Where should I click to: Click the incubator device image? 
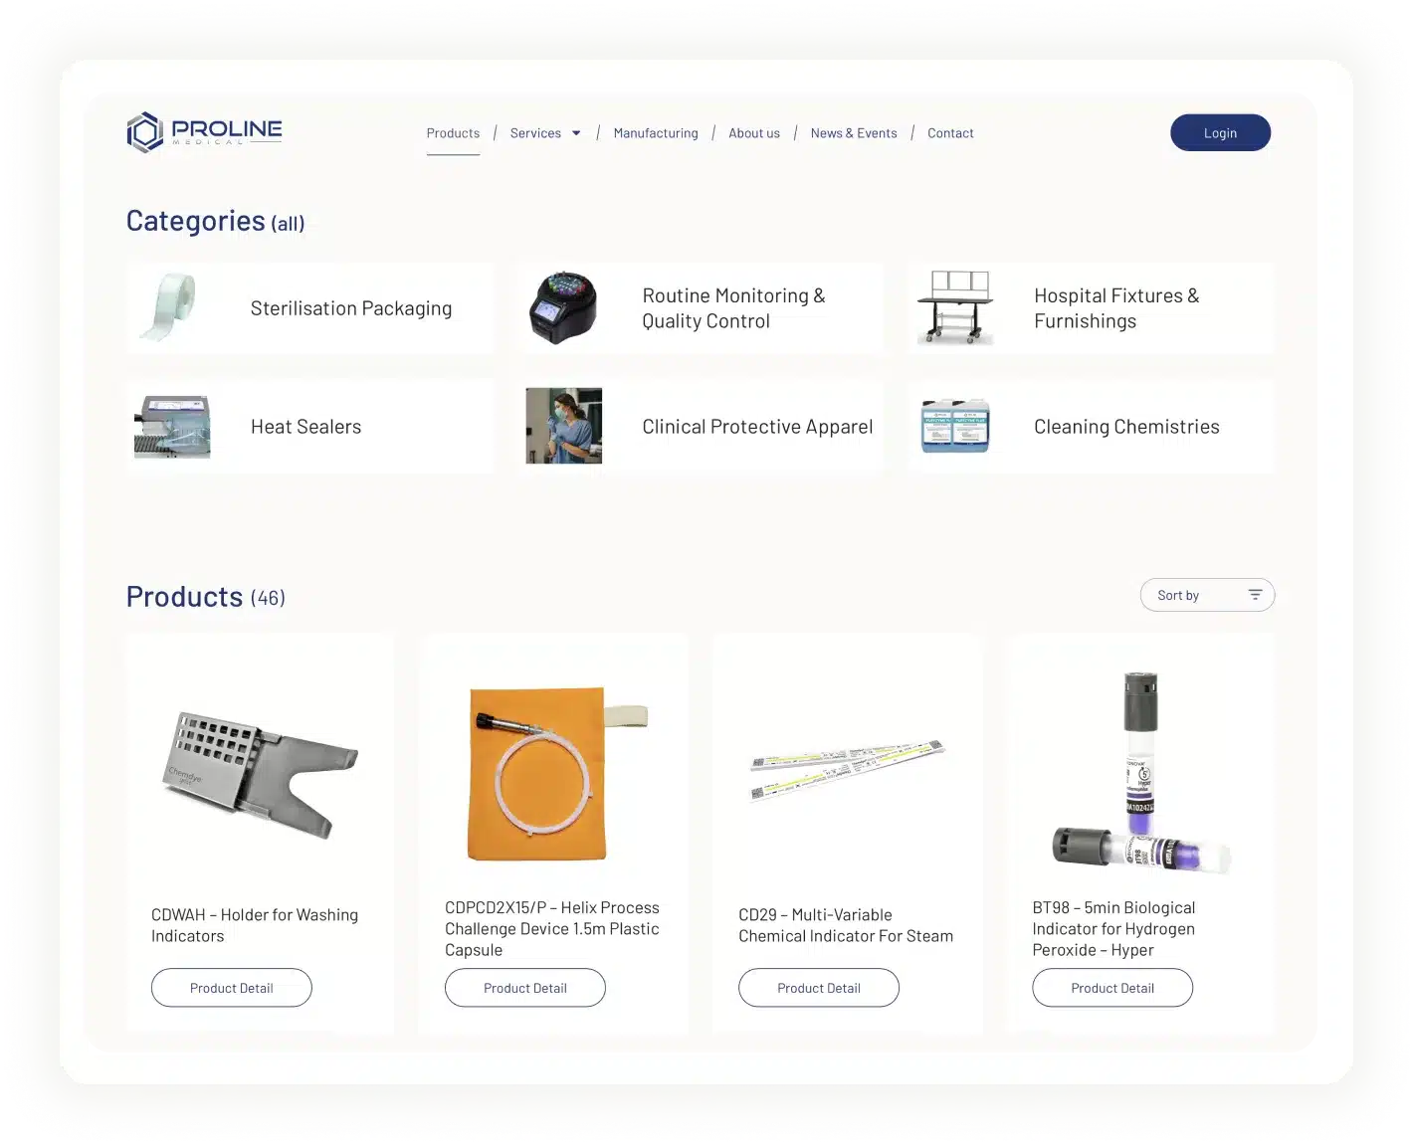[x=563, y=307]
